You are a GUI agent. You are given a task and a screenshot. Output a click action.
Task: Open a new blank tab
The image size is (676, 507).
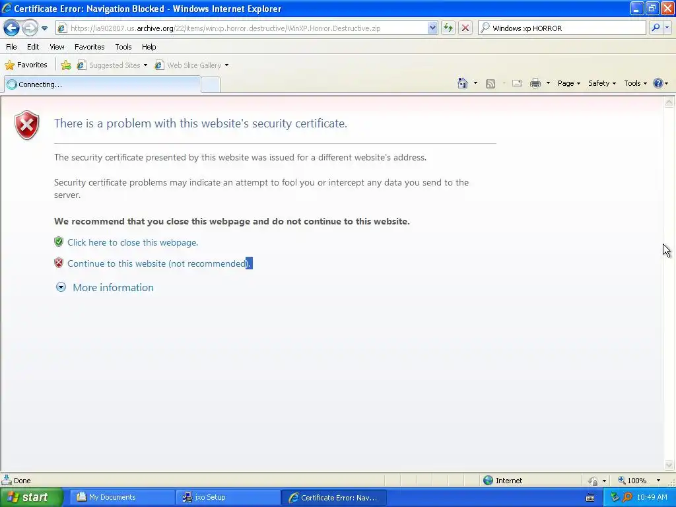pos(211,85)
